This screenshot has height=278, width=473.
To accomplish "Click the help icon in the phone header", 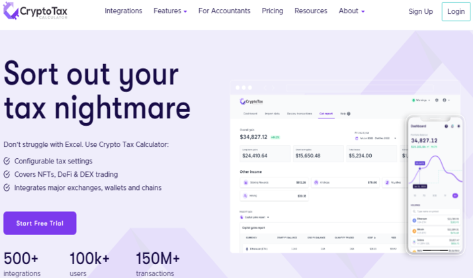I will (x=446, y=126).
